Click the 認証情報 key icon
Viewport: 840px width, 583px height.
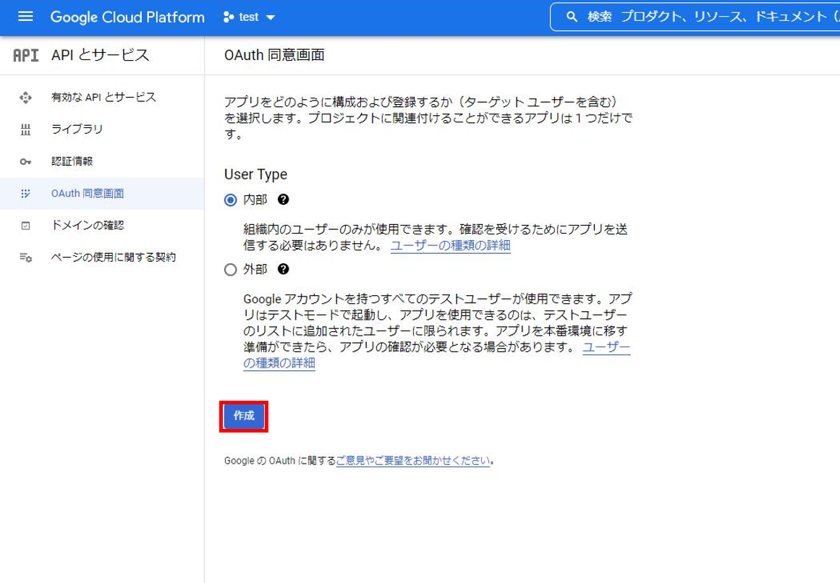24,161
